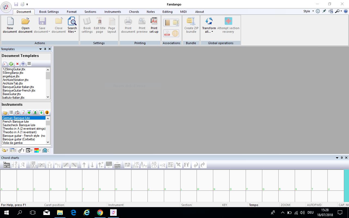The height and width of the screenshot is (218, 349).
Task: Switch to the Chords ribbon tab
Action: pyautogui.click(x=134, y=12)
